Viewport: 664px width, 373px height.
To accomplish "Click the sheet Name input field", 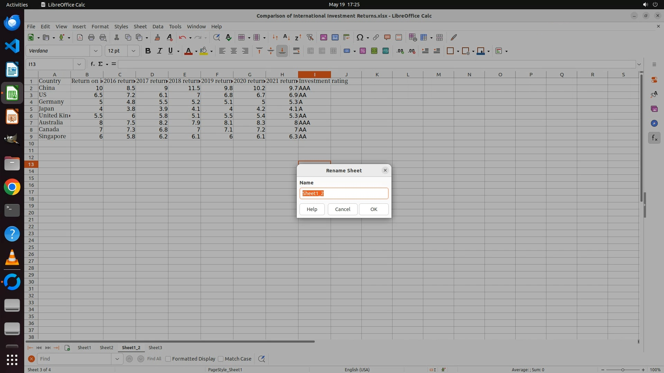I will coord(344,193).
